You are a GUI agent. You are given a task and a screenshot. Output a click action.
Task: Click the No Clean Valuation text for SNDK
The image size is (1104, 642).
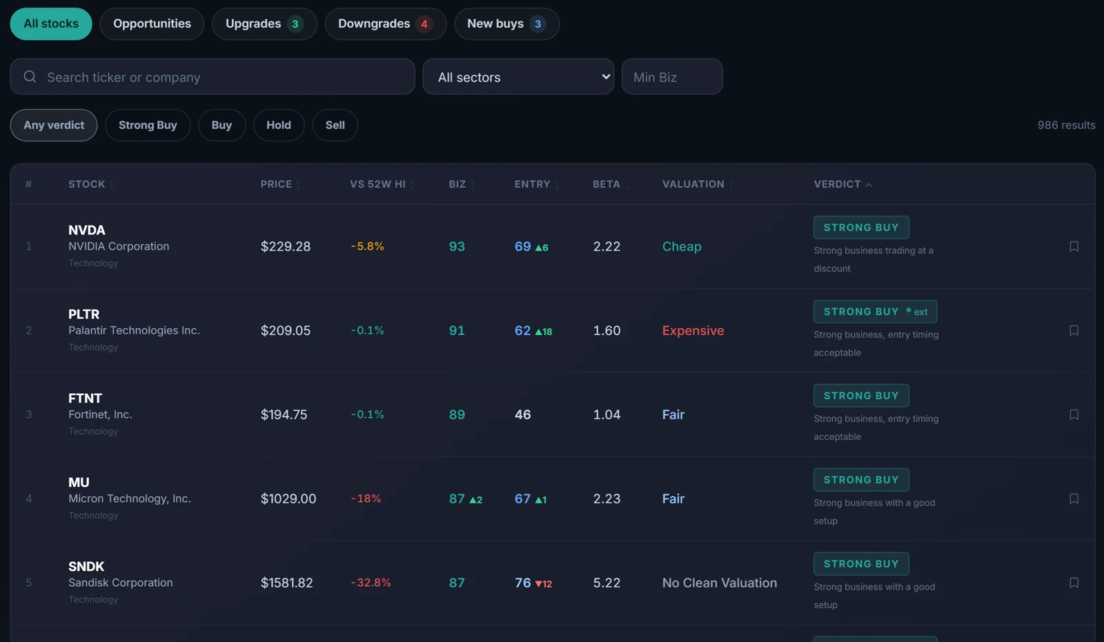tap(720, 583)
